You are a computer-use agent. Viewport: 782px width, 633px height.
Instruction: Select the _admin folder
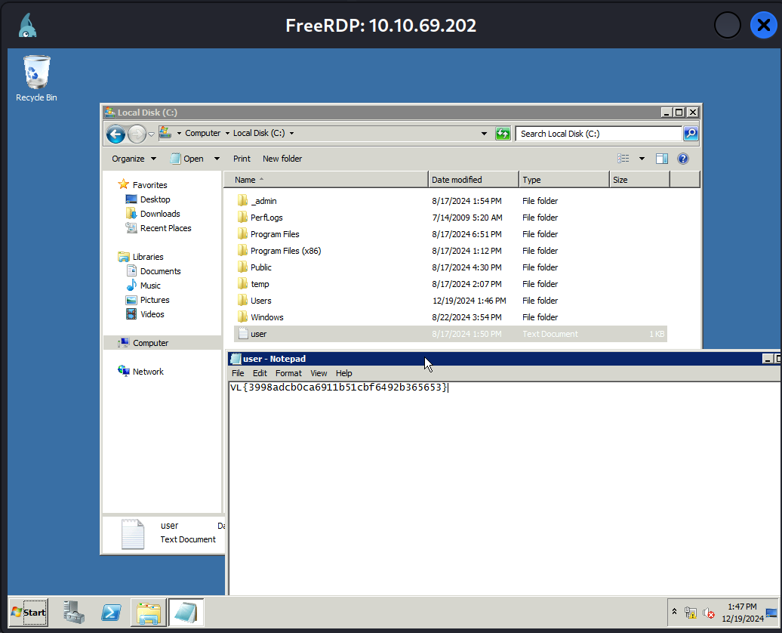263,201
